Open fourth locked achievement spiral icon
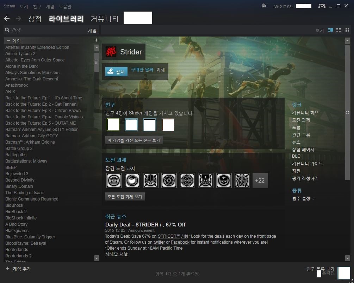Screen dimensions: 354x283 coord(169,180)
